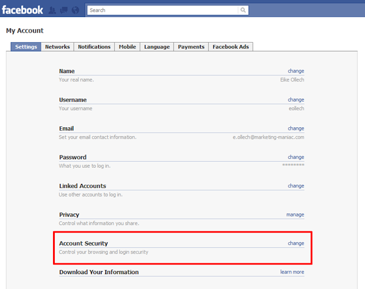Click the Download Your Information heading

coord(99,272)
